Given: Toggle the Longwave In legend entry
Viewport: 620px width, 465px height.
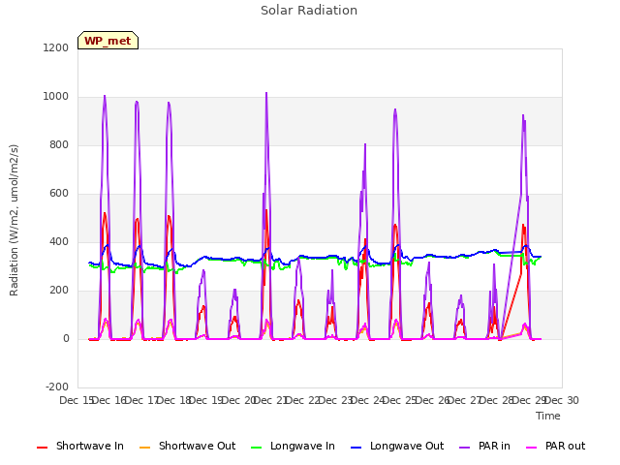Looking at the screenshot, I should coord(293,447).
